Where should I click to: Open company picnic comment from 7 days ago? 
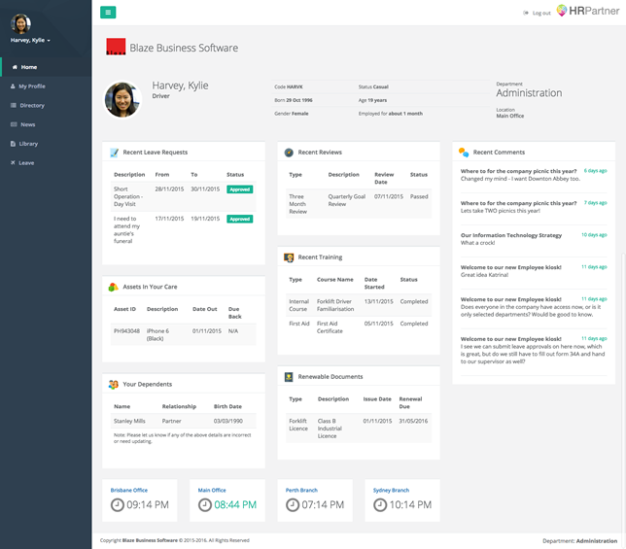519,203
